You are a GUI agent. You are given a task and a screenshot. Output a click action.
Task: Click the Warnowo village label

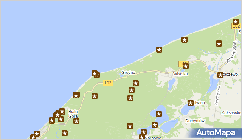[153, 138]
